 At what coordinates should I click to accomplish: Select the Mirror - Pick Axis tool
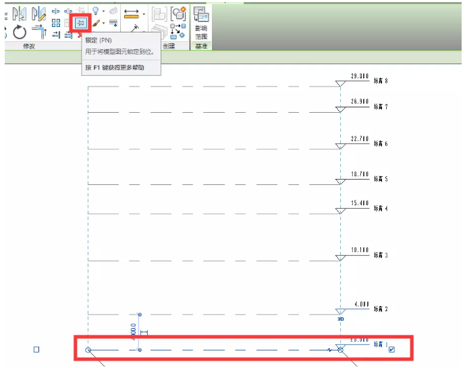[20, 14]
